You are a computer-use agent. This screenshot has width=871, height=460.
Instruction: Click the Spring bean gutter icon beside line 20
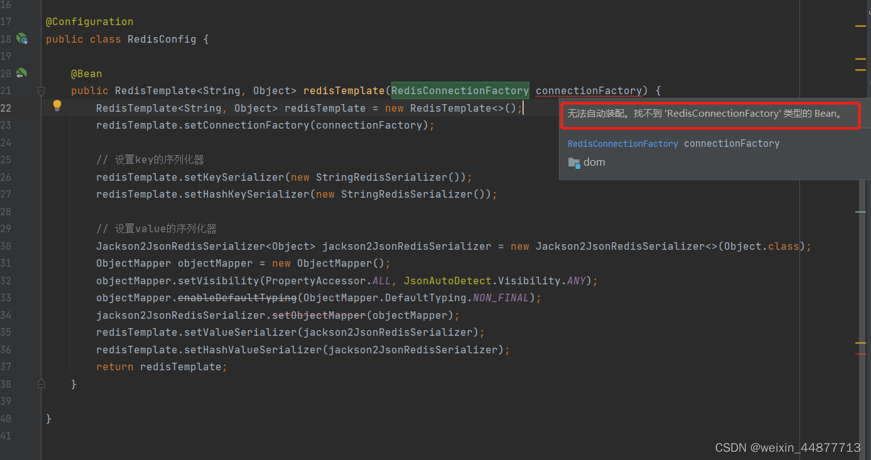pyautogui.click(x=23, y=73)
